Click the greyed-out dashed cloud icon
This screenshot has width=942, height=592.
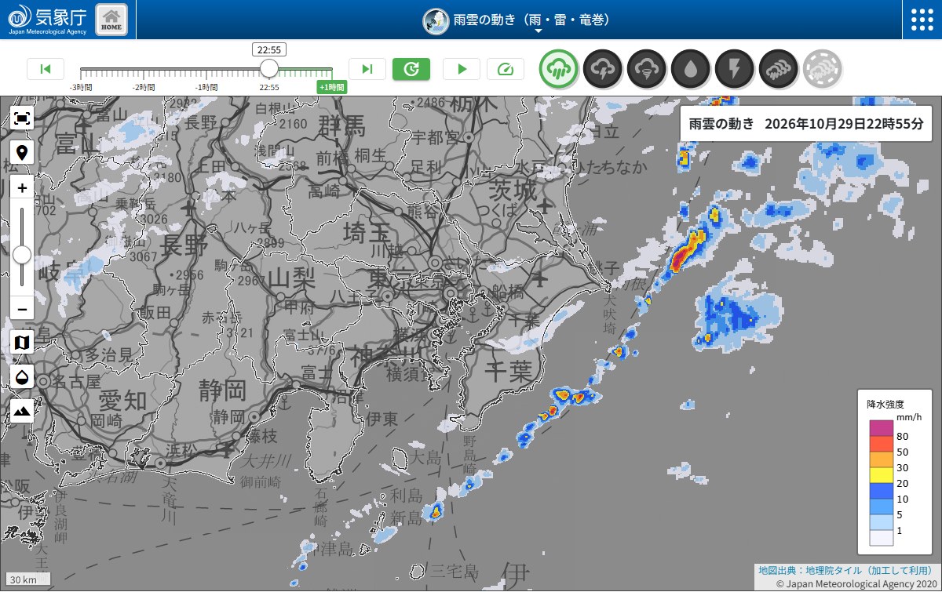(823, 69)
